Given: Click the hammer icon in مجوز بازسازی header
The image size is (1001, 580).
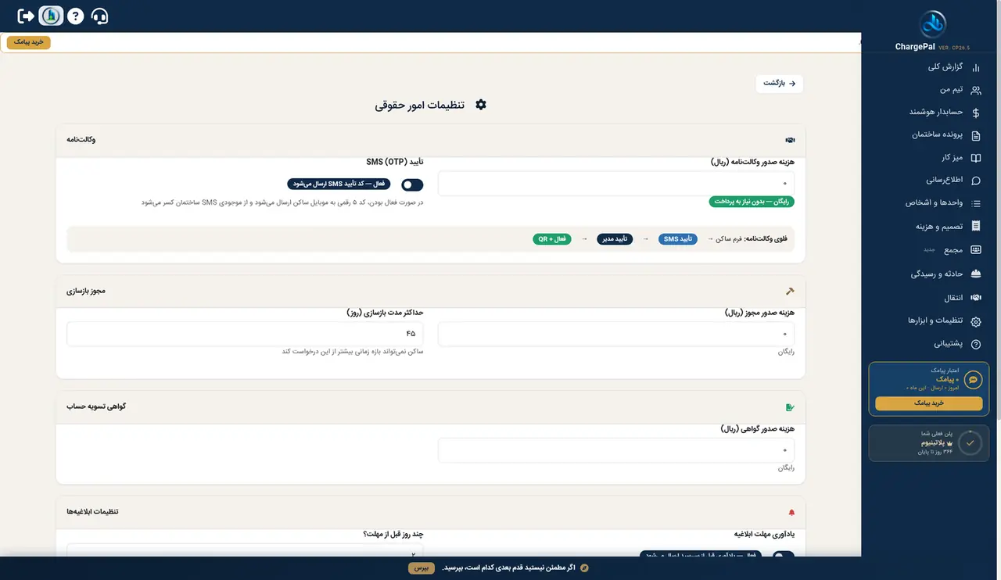Looking at the screenshot, I should 790,291.
